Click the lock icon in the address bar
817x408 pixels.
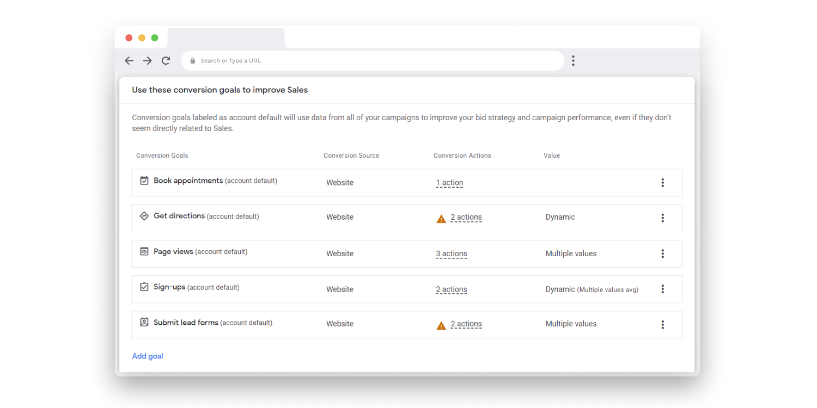(193, 61)
